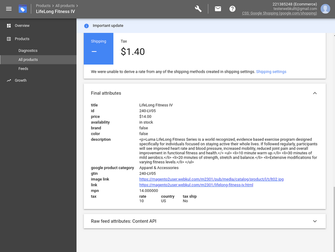Click the page scrollbar thumb

point(334,219)
